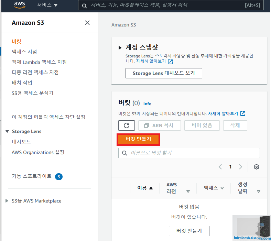Image resolution: width=271 pixels, height=241 pixels.
Task: Click the magnifier icon in top search bar
Action: click(84, 6)
